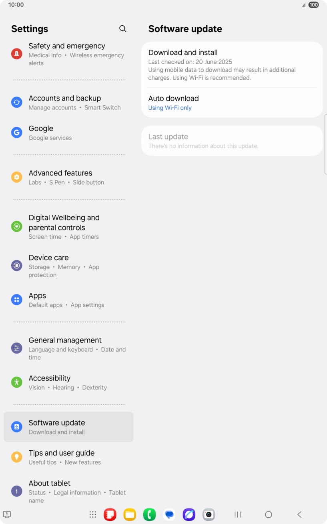
Task: Tap the Recents navigation button
Action: pyautogui.click(x=238, y=514)
